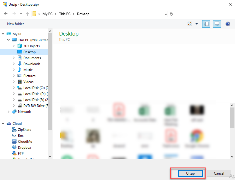Select Desktop in the address breadcrumb

pyautogui.click(x=83, y=14)
